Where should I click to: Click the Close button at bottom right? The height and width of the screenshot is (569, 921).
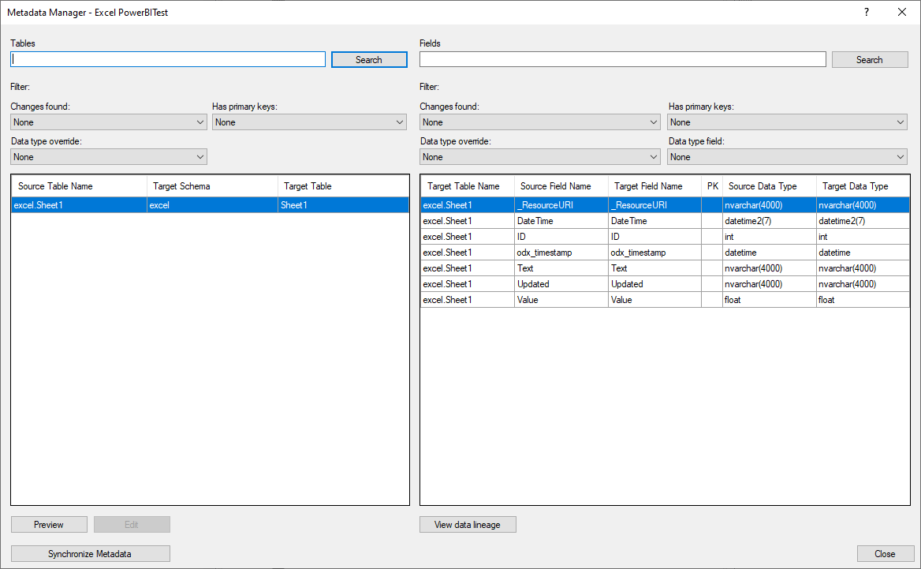pyautogui.click(x=886, y=554)
